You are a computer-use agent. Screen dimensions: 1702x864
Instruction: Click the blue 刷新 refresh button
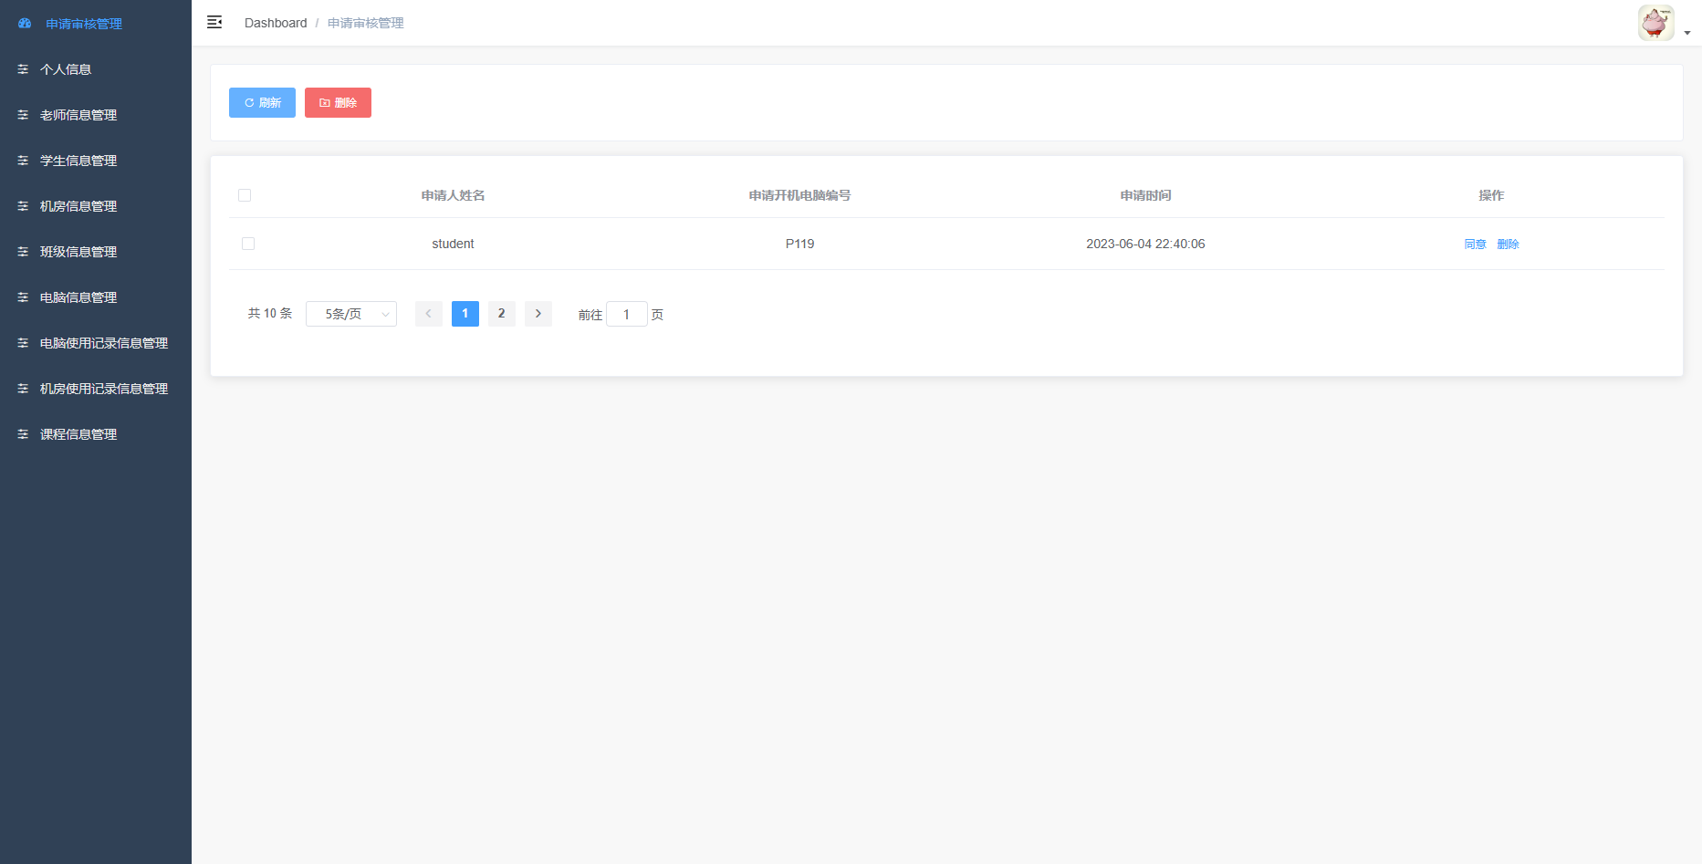(262, 103)
